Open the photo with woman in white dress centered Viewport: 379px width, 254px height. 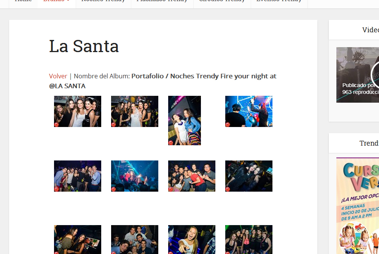click(x=135, y=111)
